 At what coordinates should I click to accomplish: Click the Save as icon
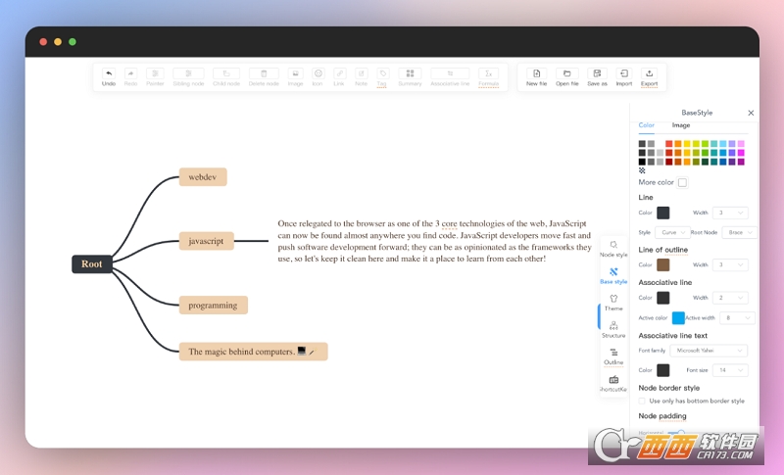click(597, 73)
